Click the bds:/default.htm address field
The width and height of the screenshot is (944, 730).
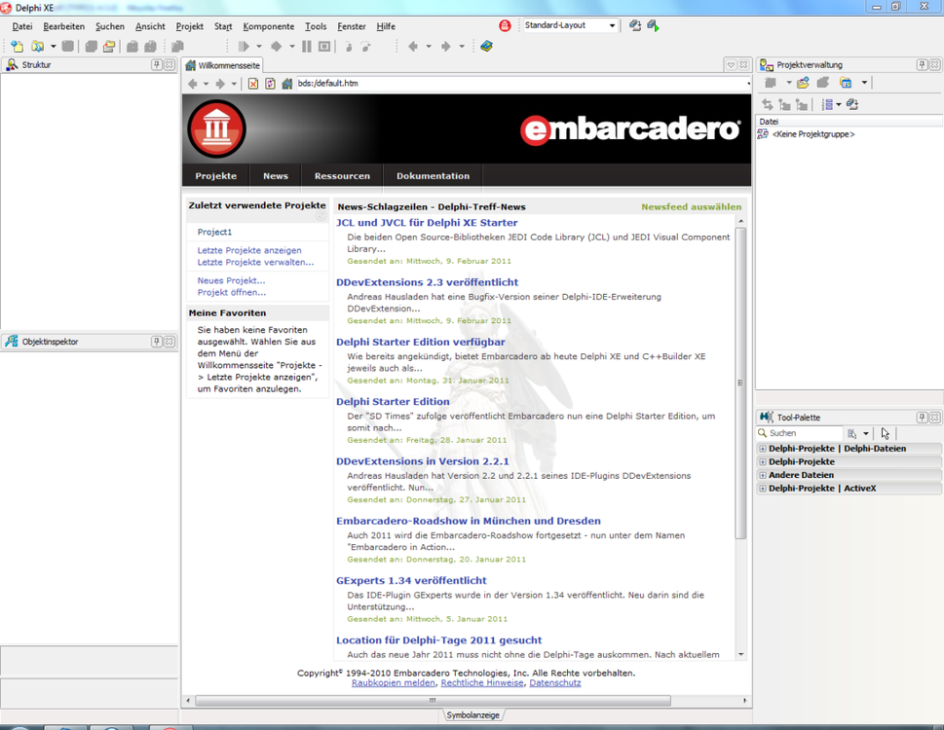(x=519, y=84)
